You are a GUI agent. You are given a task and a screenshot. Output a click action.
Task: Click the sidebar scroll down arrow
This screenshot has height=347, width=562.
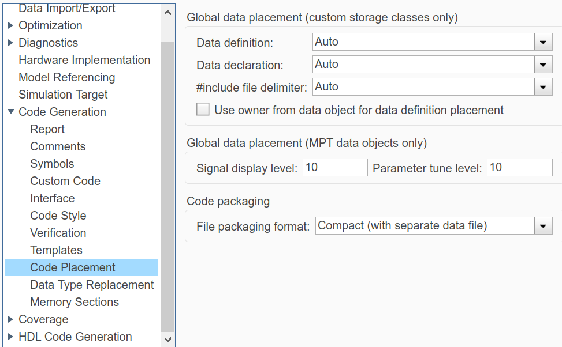168,340
